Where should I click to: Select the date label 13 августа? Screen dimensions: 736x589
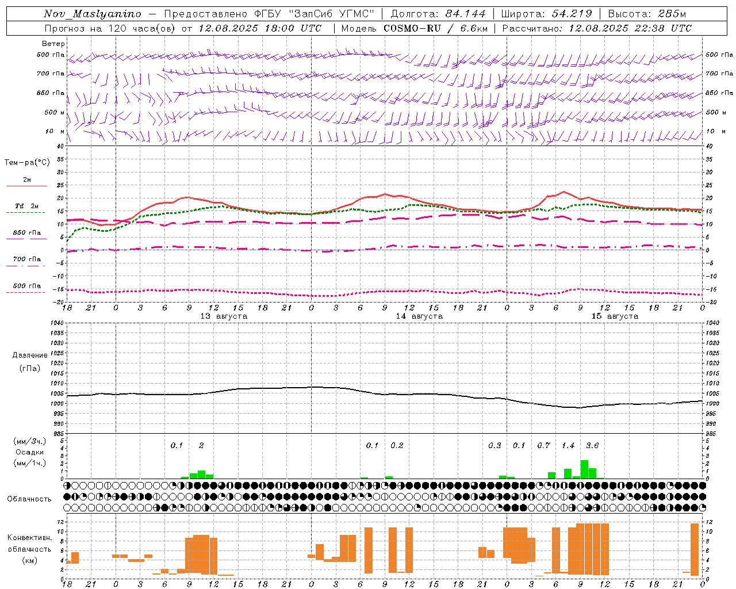tap(224, 316)
